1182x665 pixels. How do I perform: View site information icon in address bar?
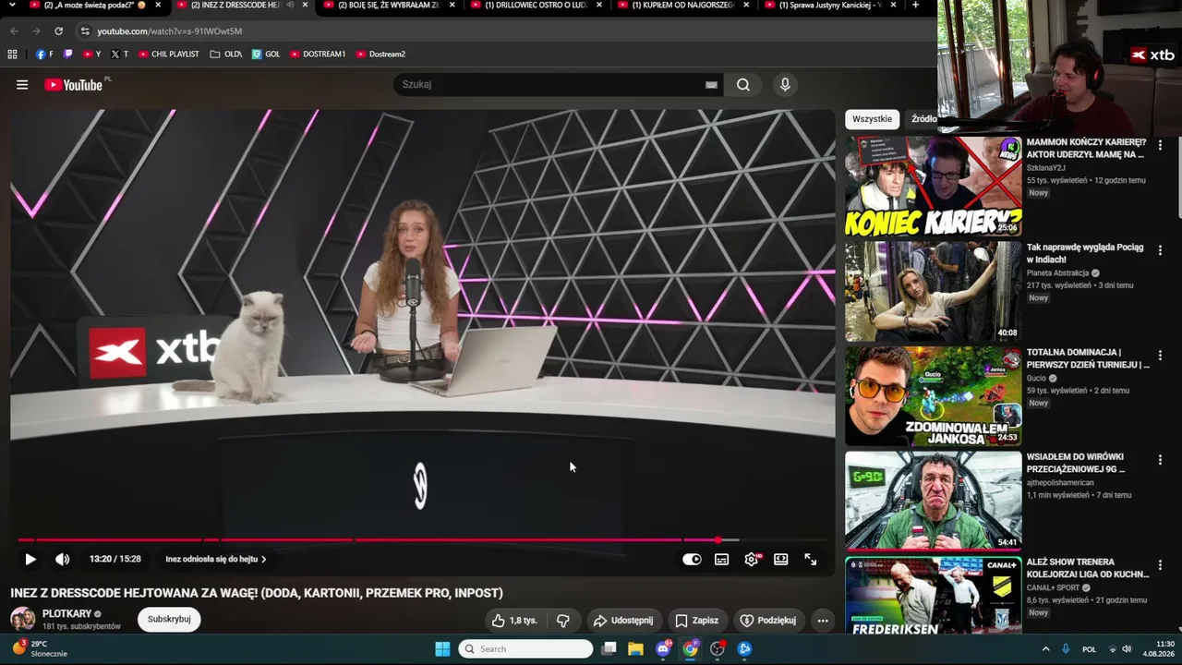[85, 31]
